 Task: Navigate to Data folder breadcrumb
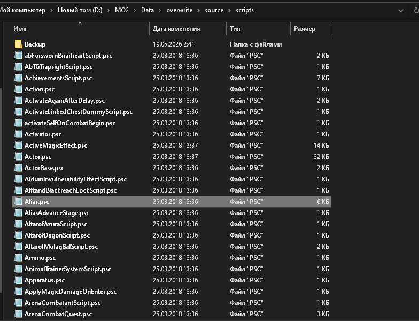pos(148,10)
